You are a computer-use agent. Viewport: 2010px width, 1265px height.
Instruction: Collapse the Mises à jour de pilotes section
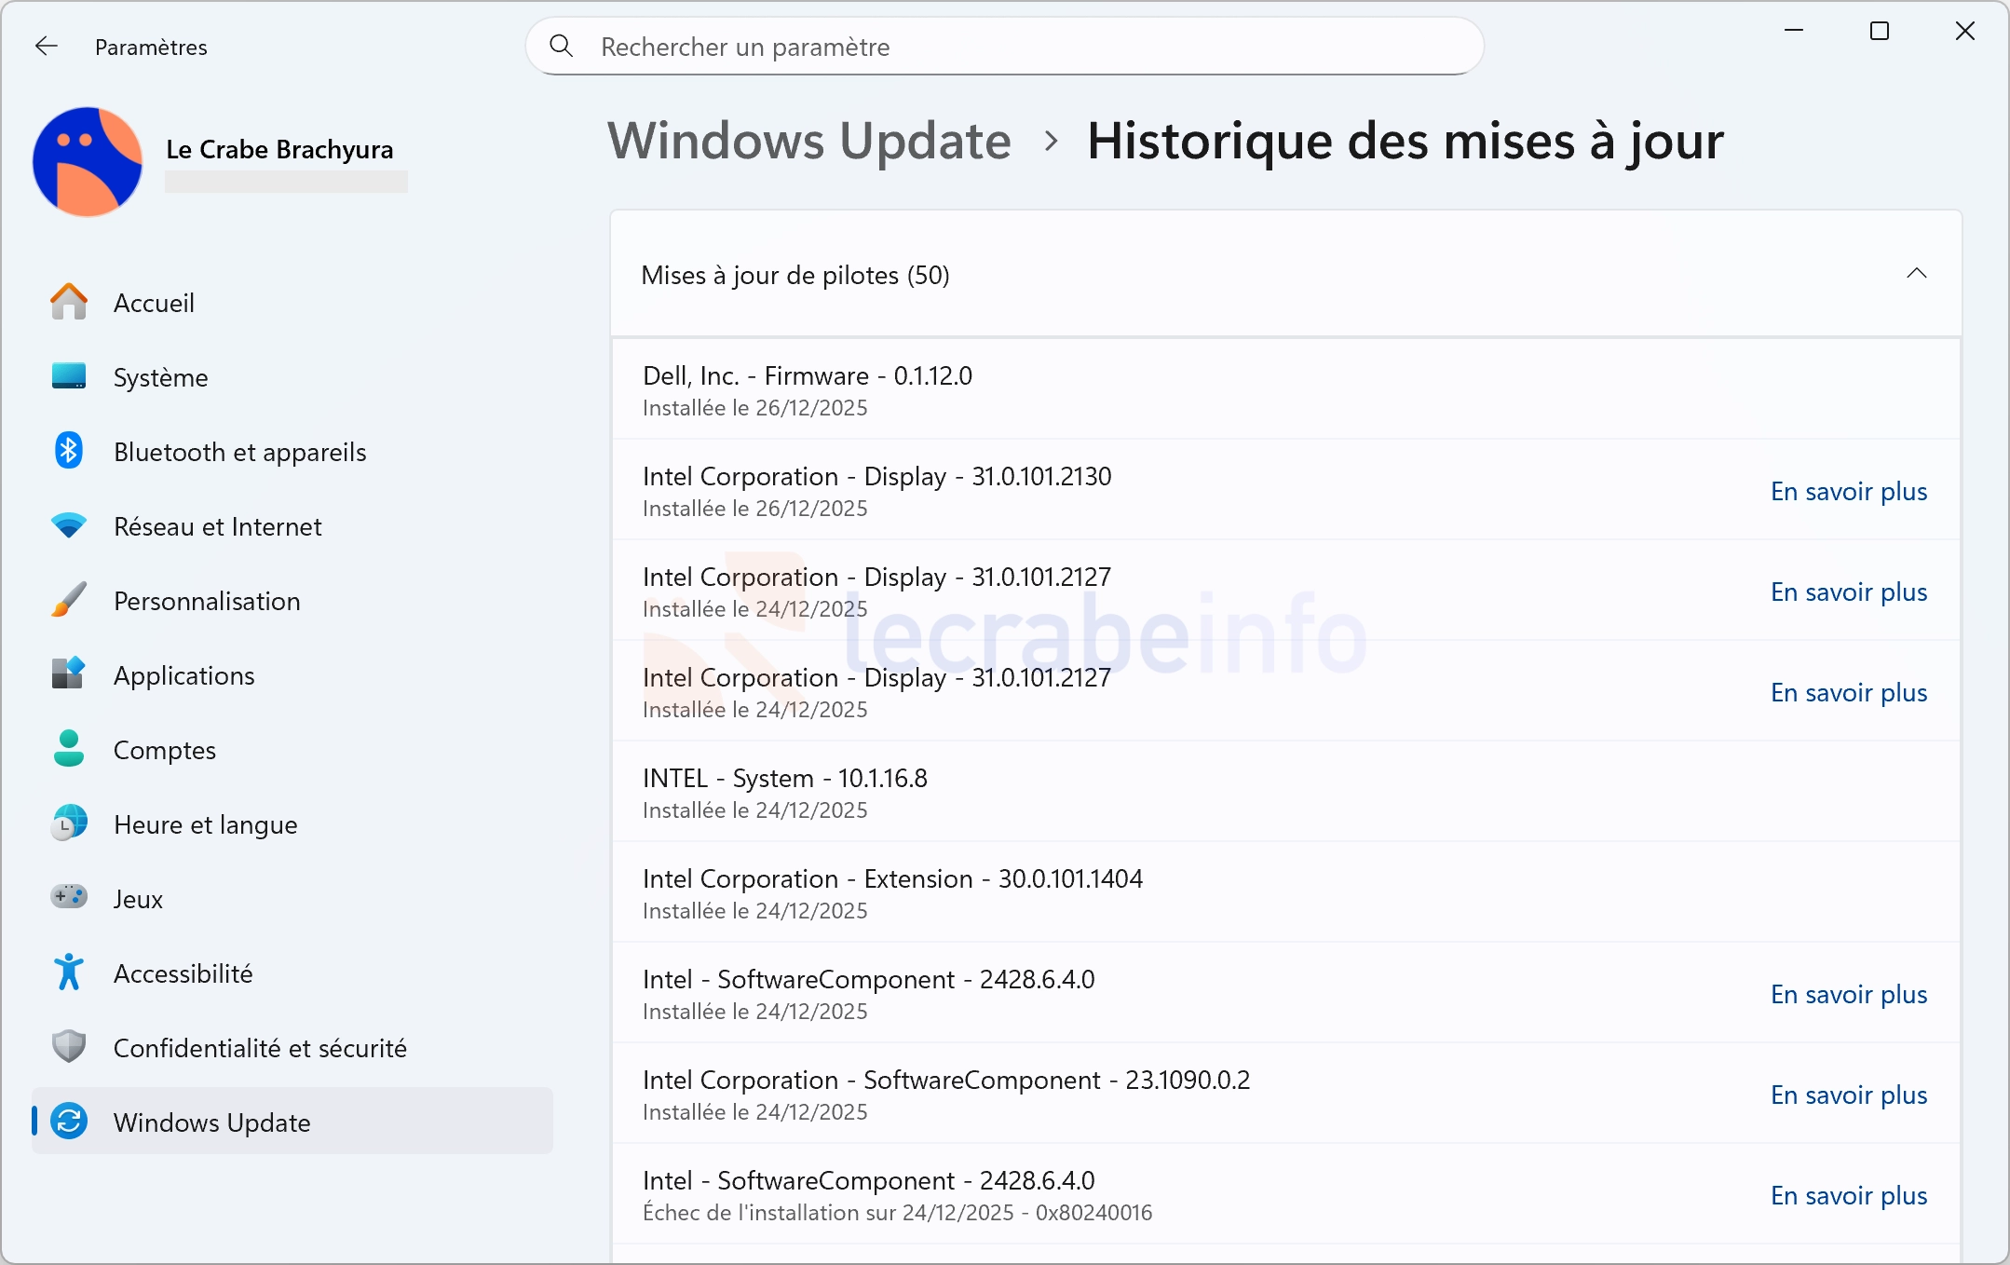1916,274
